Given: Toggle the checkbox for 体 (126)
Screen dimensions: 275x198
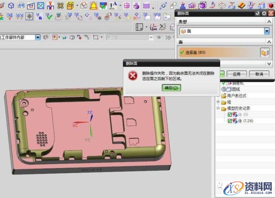Looking at the screenshot, I should [230, 121].
